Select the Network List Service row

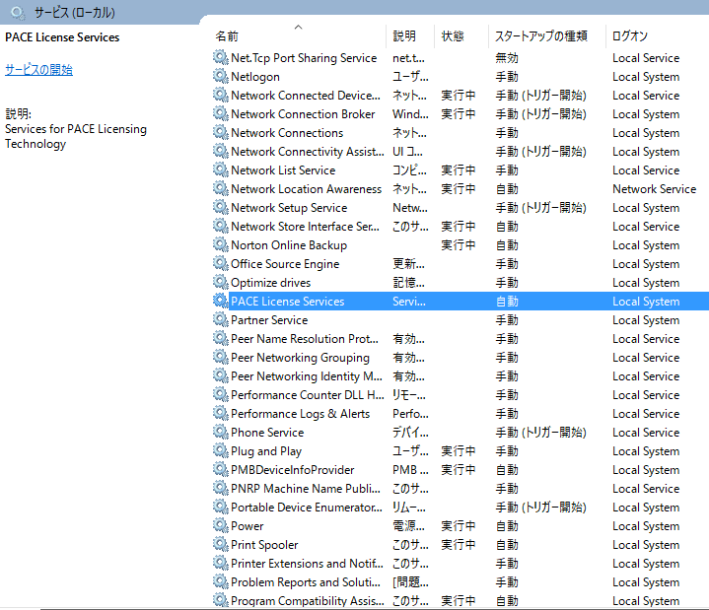[x=282, y=170]
